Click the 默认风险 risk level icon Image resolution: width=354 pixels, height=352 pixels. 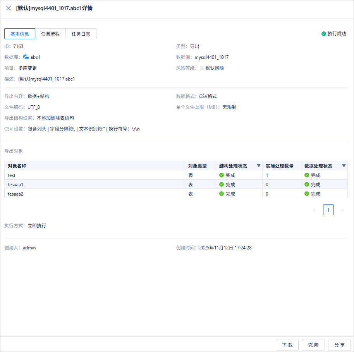click(x=202, y=68)
